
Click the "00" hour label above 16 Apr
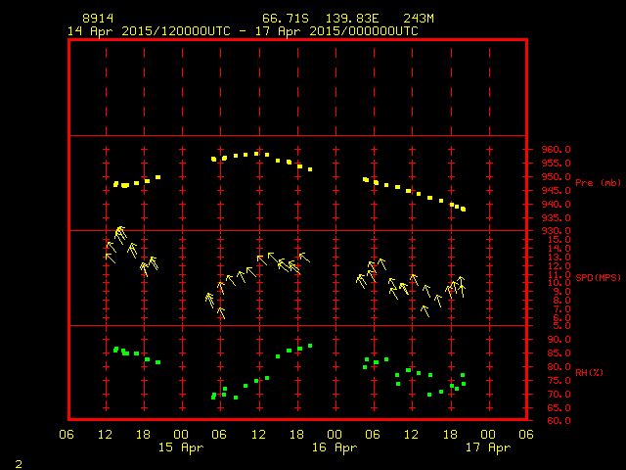[335, 434]
